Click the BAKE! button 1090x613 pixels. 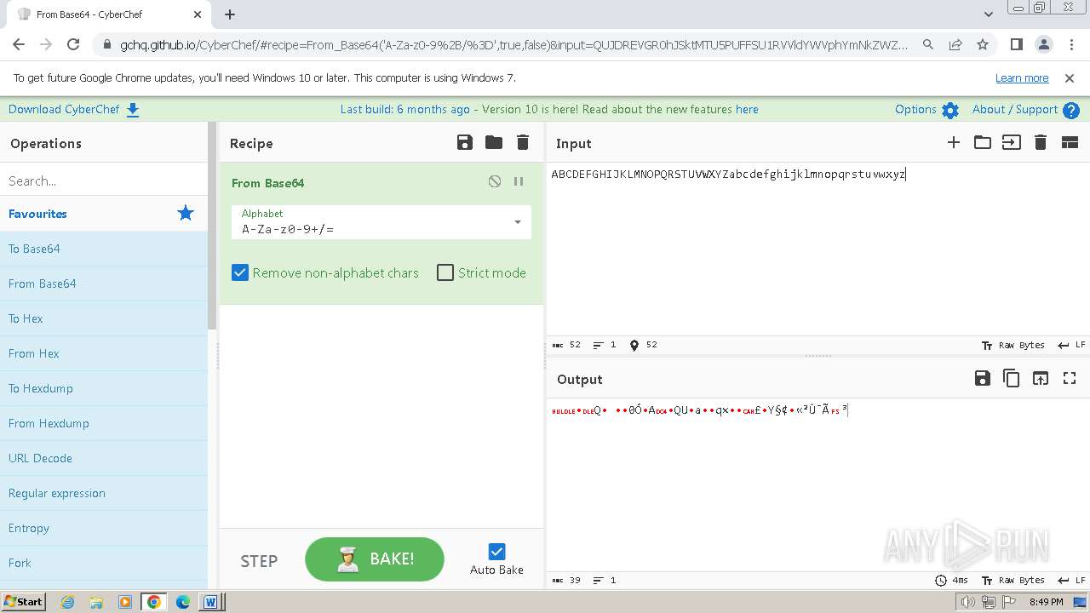(375, 559)
